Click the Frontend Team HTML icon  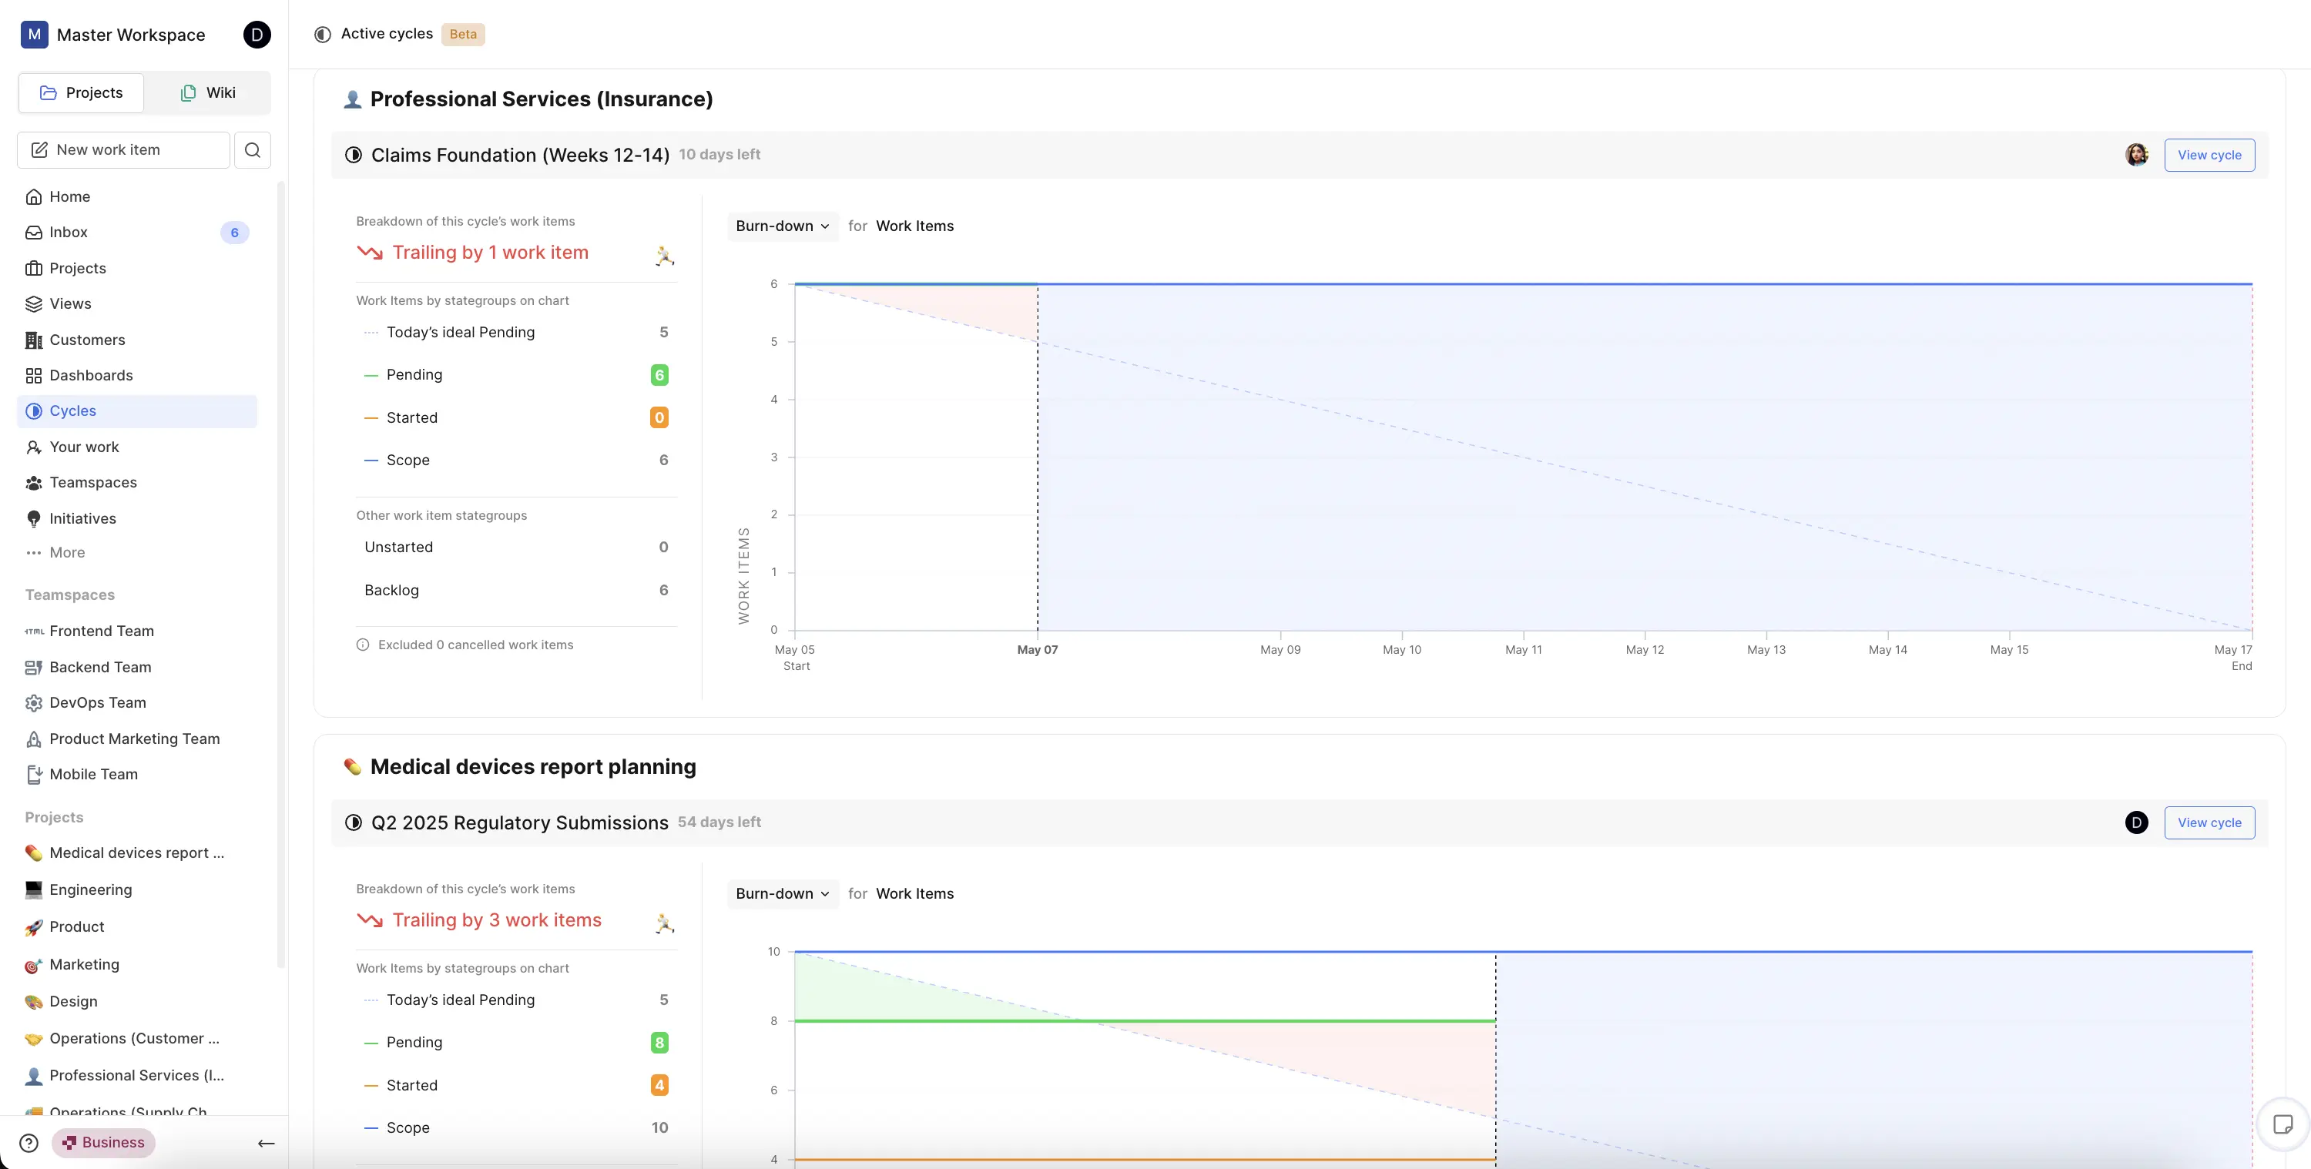pos(34,631)
